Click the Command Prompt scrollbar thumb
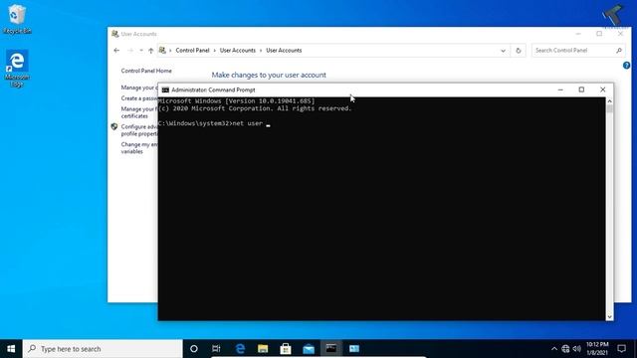 [609, 108]
